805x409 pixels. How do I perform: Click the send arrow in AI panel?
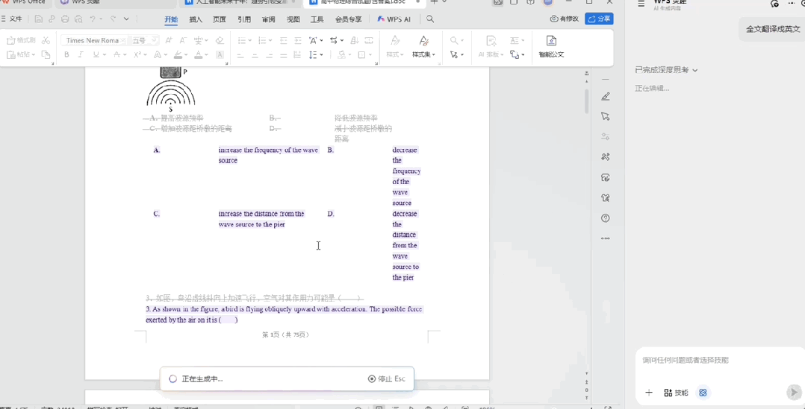pyautogui.click(x=793, y=392)
